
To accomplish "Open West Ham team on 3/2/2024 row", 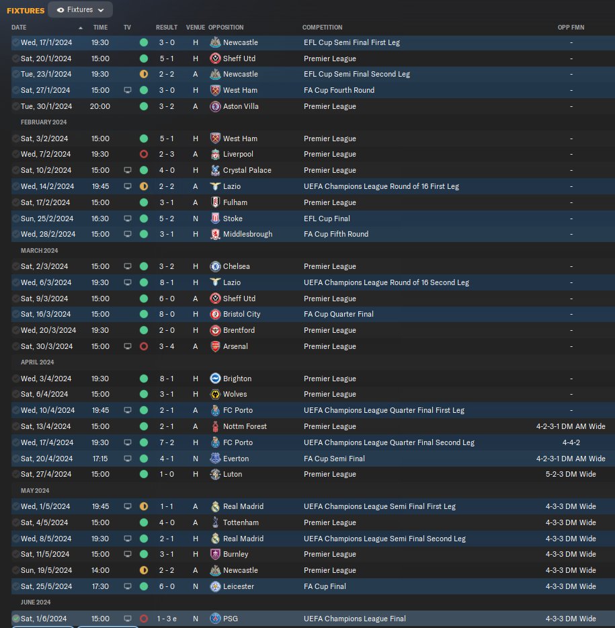I will (240, 139).
